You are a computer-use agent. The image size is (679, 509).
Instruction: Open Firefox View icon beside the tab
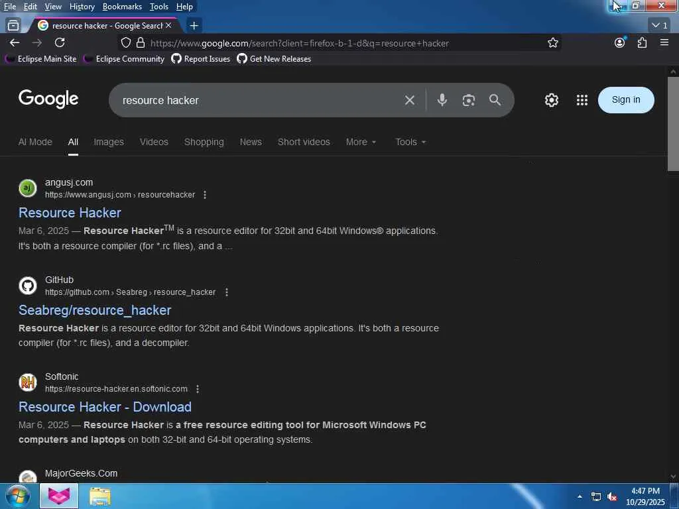[13, 26]
